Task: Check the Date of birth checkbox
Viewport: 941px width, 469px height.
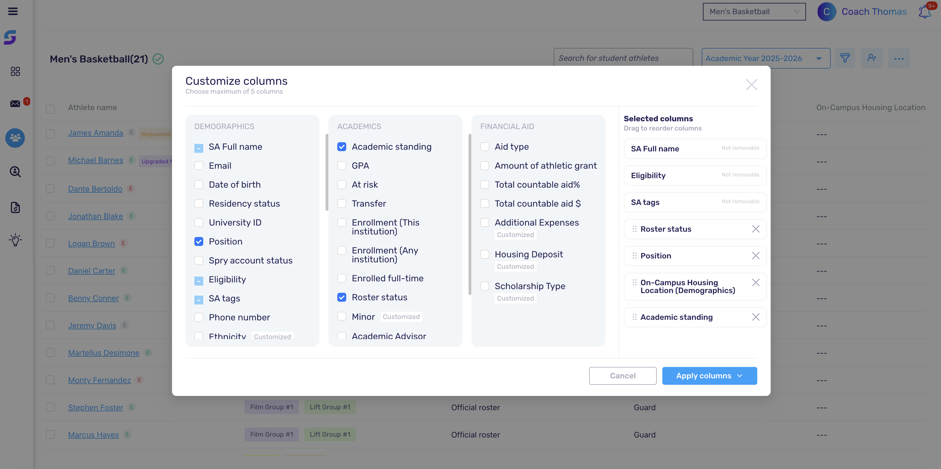Action: pyautogui.click(x=199, y=185)
